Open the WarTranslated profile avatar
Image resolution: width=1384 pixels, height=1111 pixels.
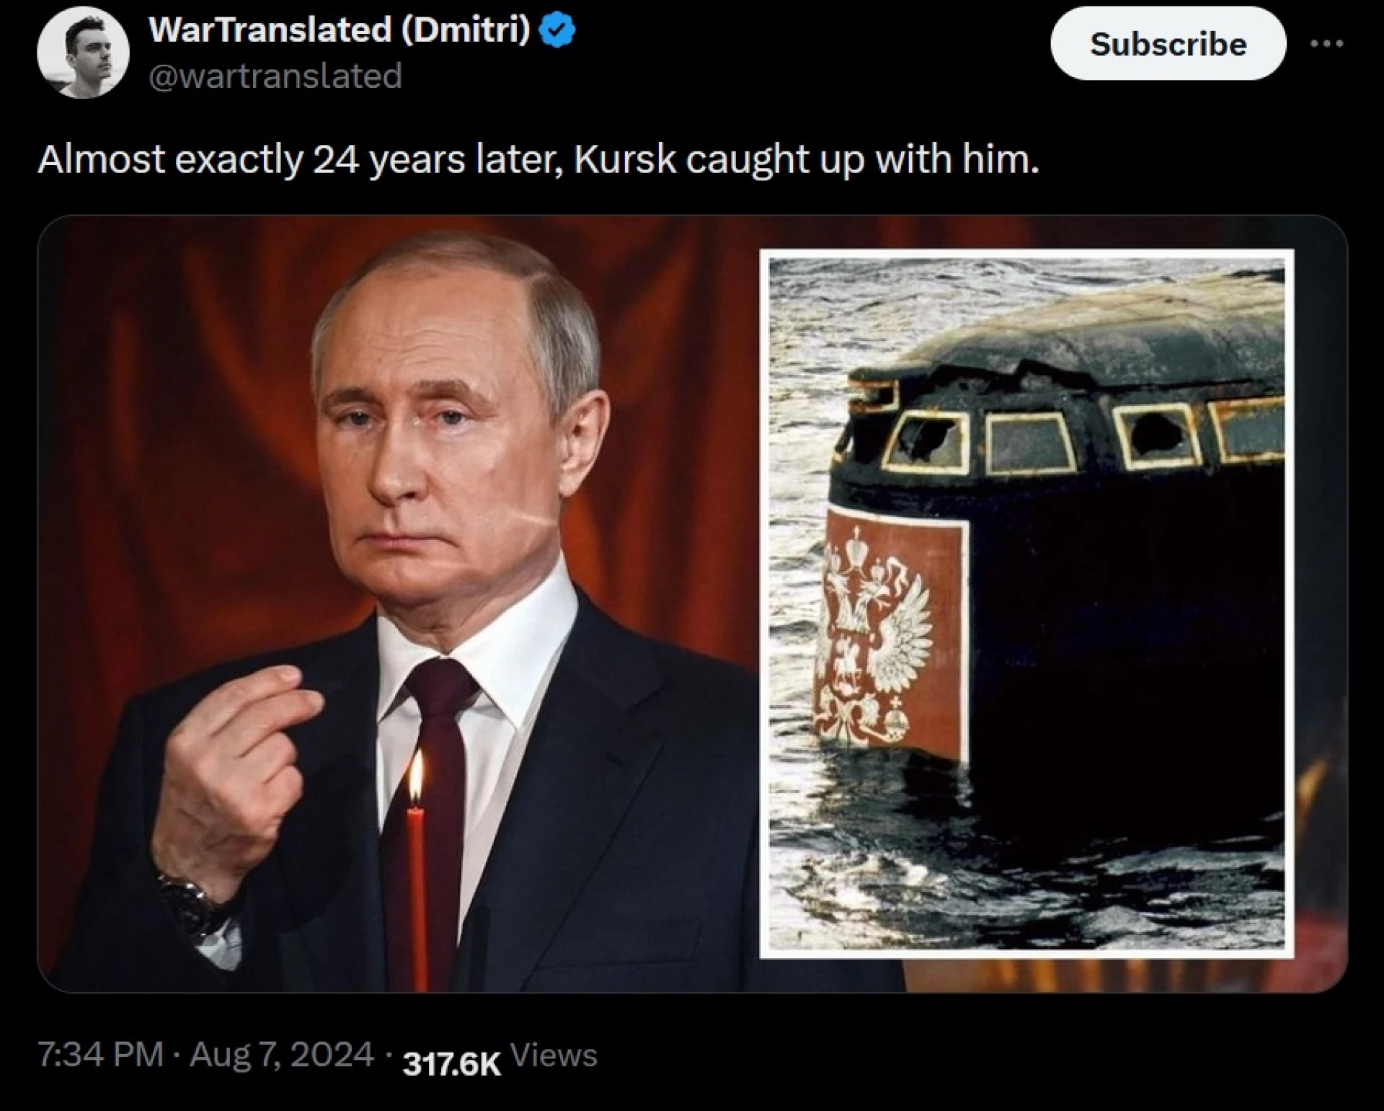(83, 52)
